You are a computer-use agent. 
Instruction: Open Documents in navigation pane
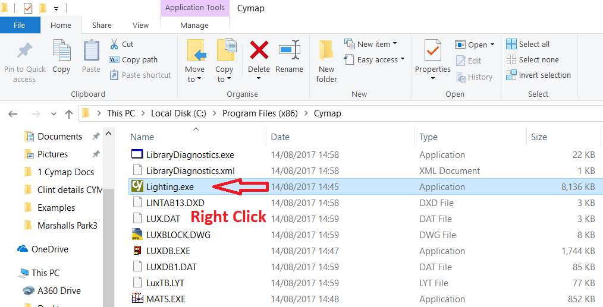[59, 137]
